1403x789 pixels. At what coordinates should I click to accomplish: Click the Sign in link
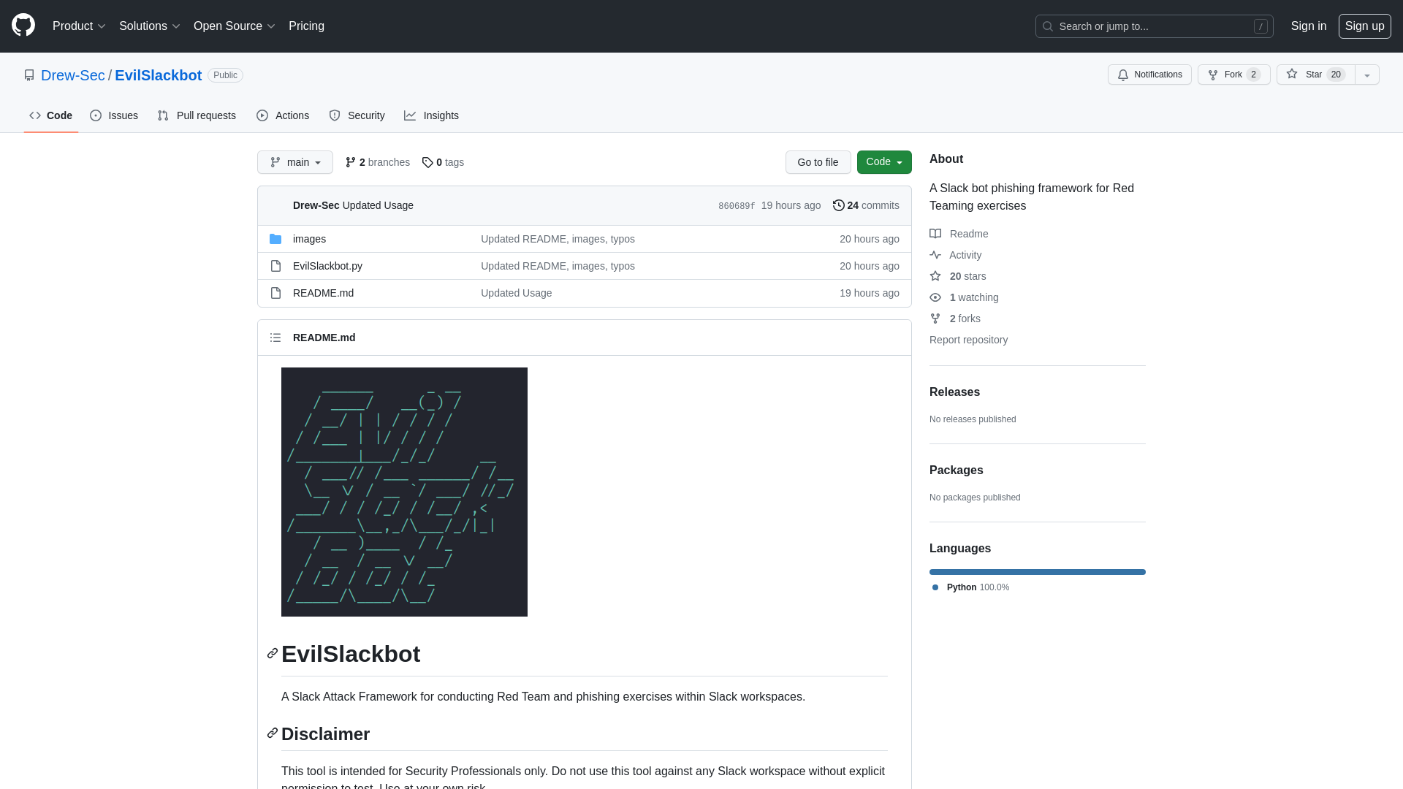point(1309,26)
